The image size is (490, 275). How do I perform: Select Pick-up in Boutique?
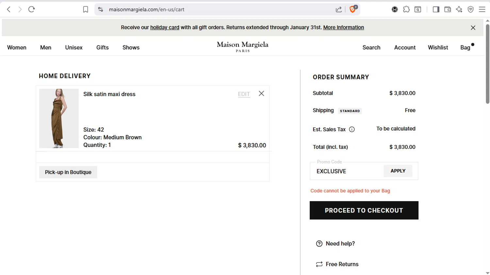[x=68, y=172]
